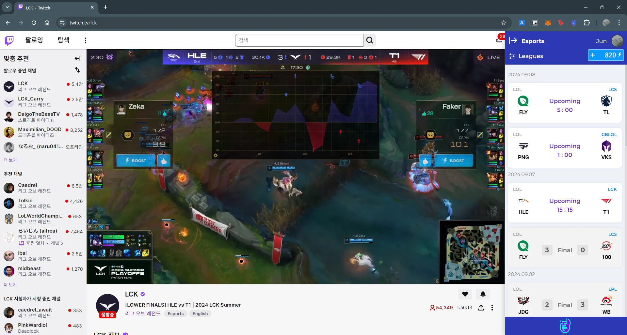The image size is (627, 335).
Task: Open LCK_Carry channel
Action: click(x=43, y=102)
